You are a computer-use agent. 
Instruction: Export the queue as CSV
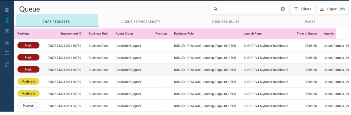point(332,9)
